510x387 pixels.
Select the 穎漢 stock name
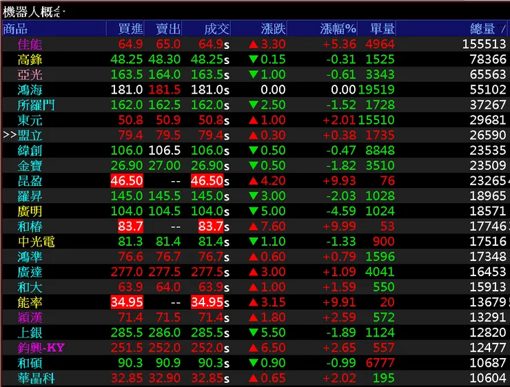(30, 317)
